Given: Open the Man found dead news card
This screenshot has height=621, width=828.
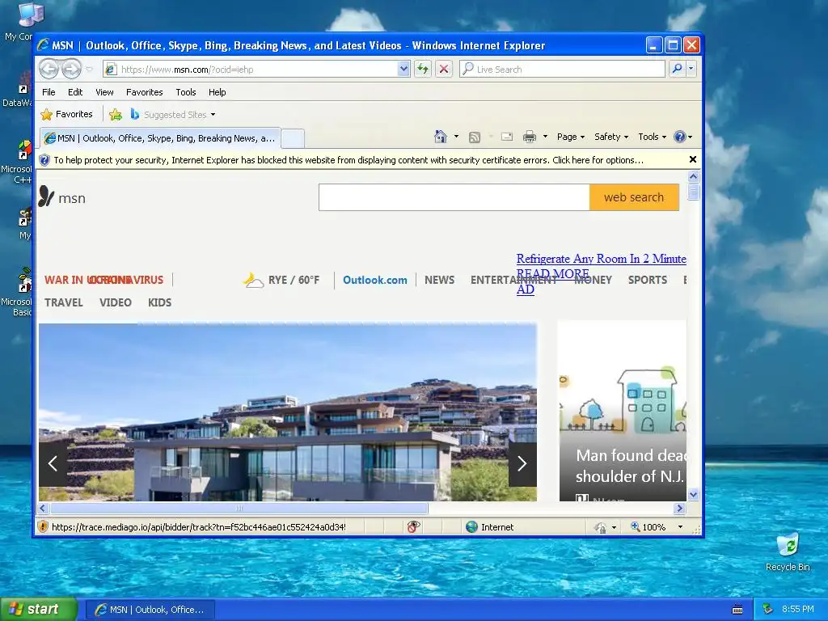Looking at the screenshot, I should [x=623, y=411].
